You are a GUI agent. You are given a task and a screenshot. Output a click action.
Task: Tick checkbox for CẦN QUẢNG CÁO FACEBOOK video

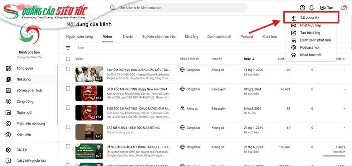point(68,146)
